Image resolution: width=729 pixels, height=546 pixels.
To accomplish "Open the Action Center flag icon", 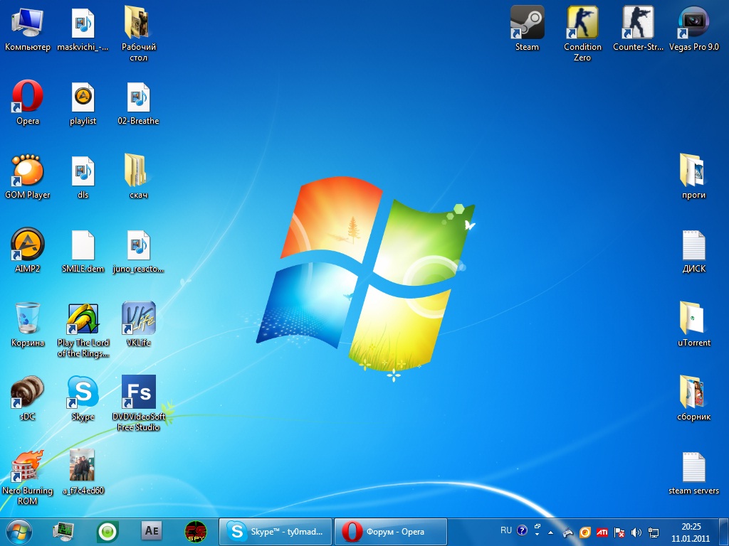I will pos(619,532).
